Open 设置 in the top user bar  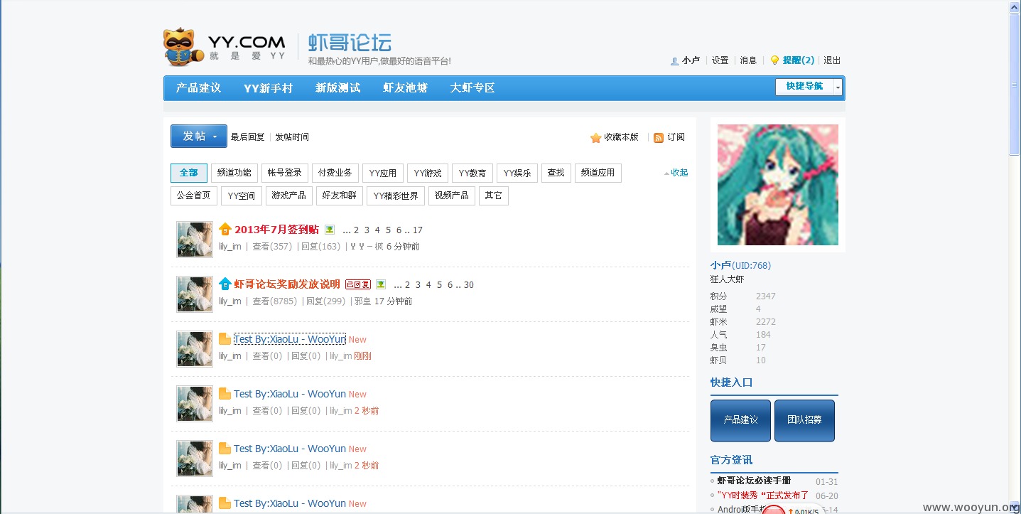720,60
